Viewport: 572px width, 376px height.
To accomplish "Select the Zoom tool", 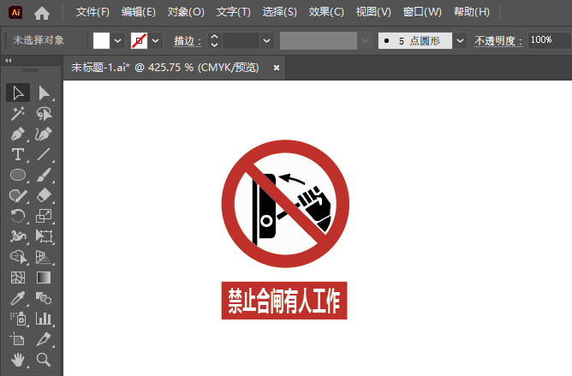I will coord(44,360).
